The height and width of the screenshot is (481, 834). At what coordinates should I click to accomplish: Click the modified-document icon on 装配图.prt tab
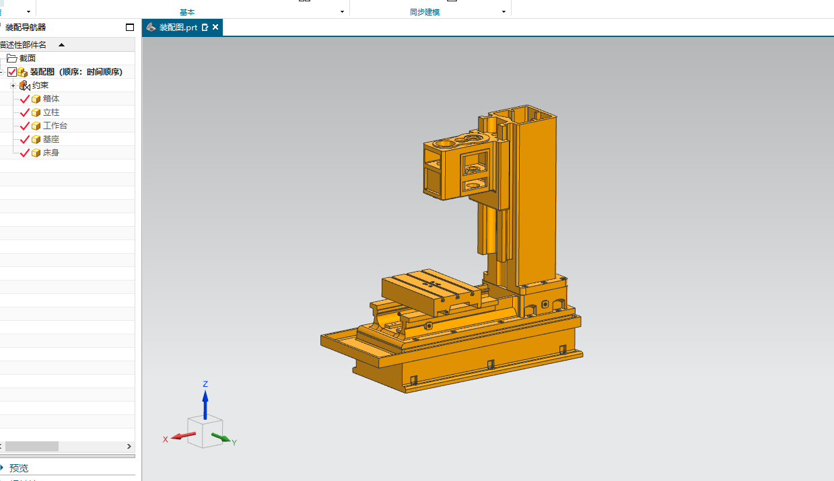coord(205,28)
